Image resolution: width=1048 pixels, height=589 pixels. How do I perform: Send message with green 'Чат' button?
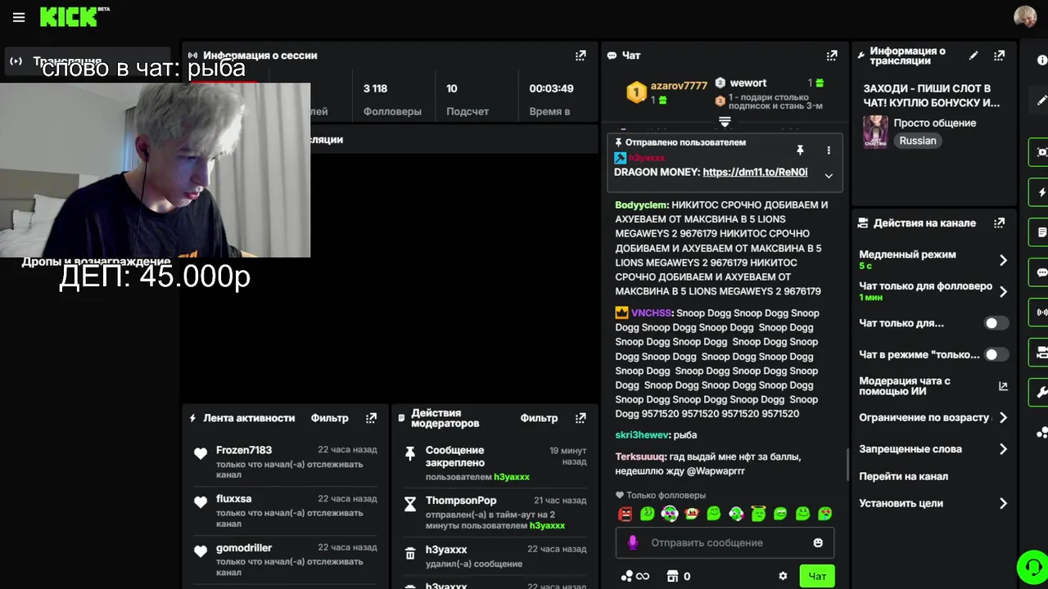(x=817, y=576)
